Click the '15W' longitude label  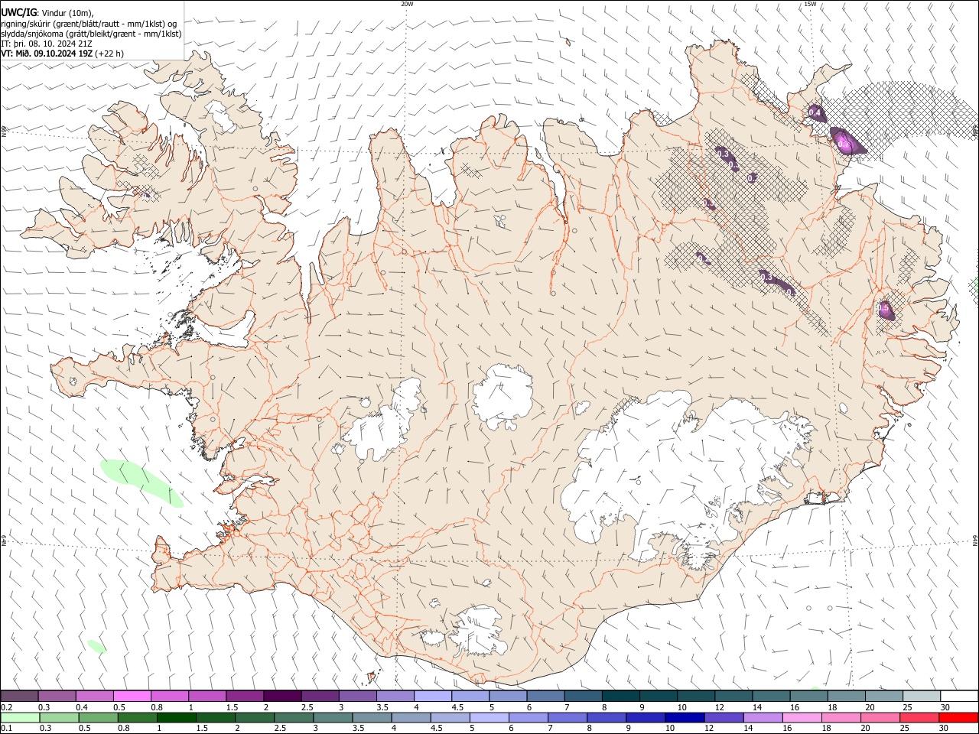810,4
